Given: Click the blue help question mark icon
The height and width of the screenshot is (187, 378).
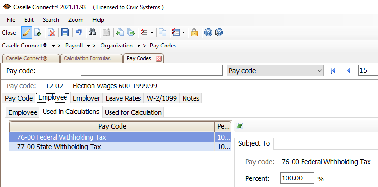Looking at the screenshot, I should pyautogui.click(x=208, y=32).
